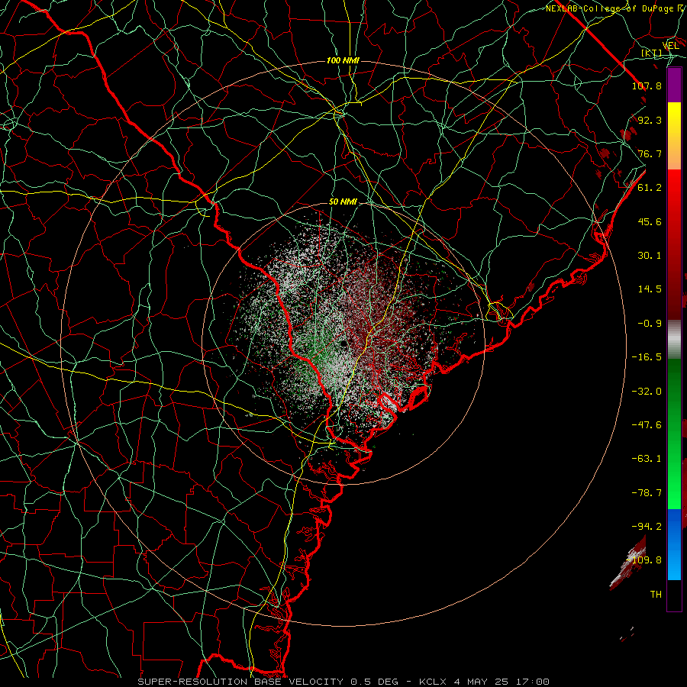Click the 61.2 velocity scale value

click(x=650, y=188)
